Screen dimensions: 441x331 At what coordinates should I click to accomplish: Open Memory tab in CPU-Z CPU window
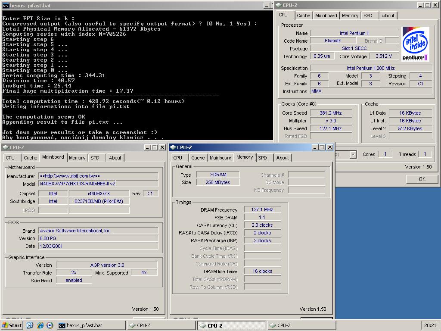click(350, 16)
